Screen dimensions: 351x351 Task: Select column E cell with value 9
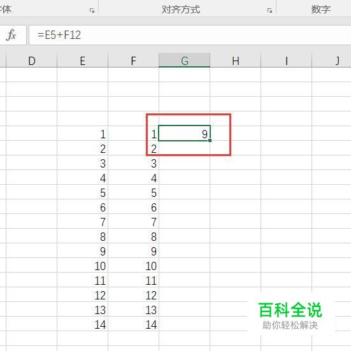(x=83, y=250)
